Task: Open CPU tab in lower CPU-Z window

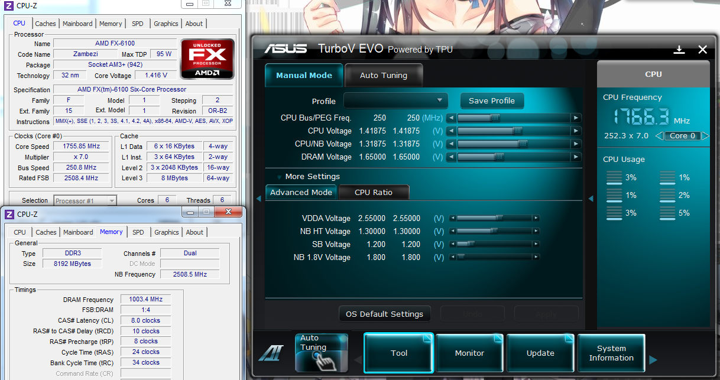Action: point(20,232)
